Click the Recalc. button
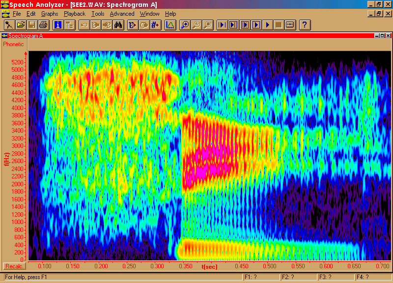 click(15, 266)
